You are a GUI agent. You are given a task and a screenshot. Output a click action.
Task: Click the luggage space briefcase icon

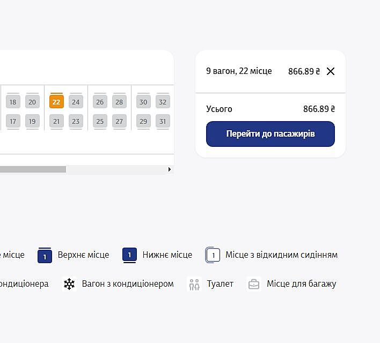(x=254, y=284)
